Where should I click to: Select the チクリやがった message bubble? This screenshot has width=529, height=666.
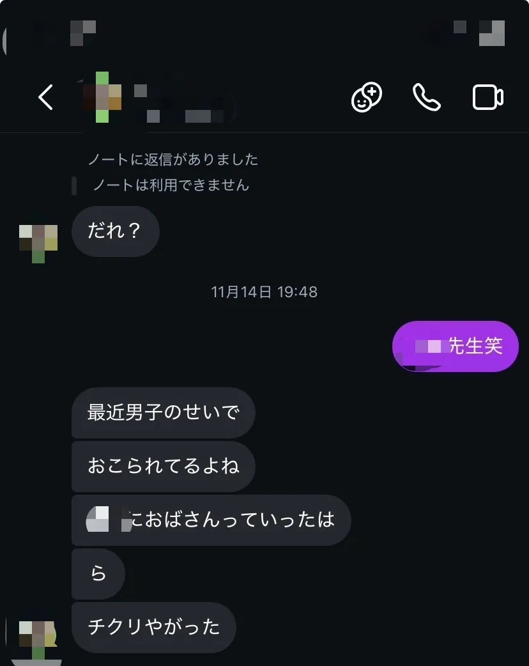[x=154, y=628]
